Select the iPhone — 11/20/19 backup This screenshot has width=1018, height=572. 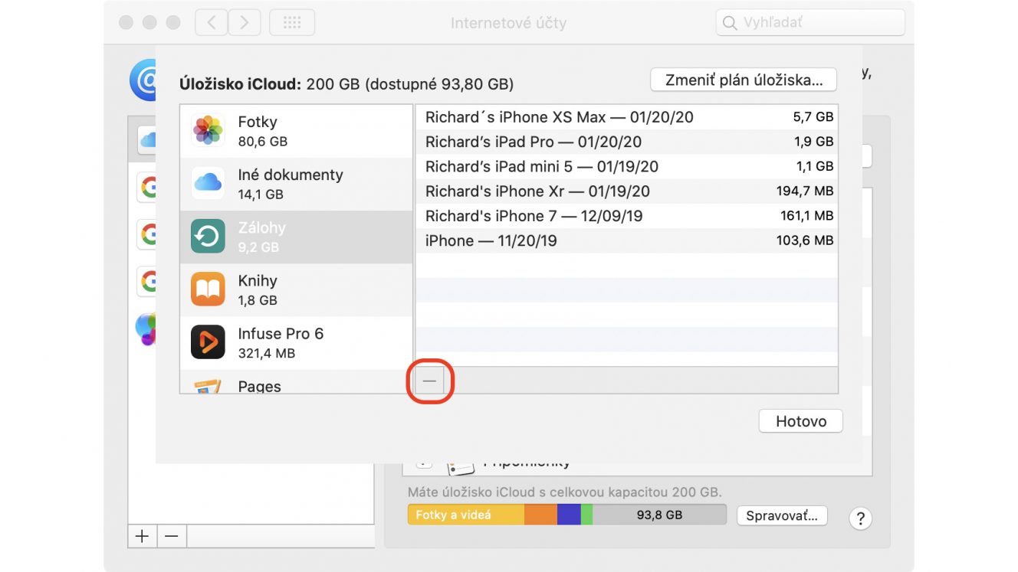coord(626,240)
